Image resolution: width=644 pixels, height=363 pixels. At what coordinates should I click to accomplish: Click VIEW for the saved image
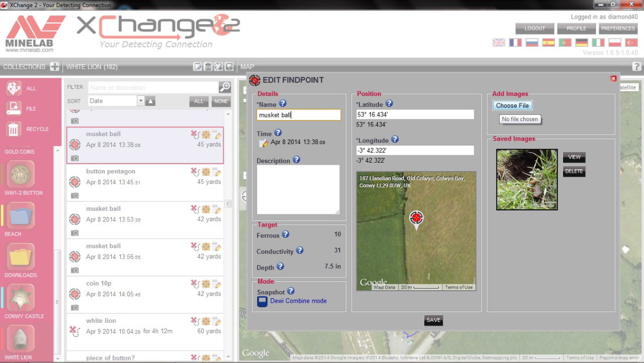574,157
